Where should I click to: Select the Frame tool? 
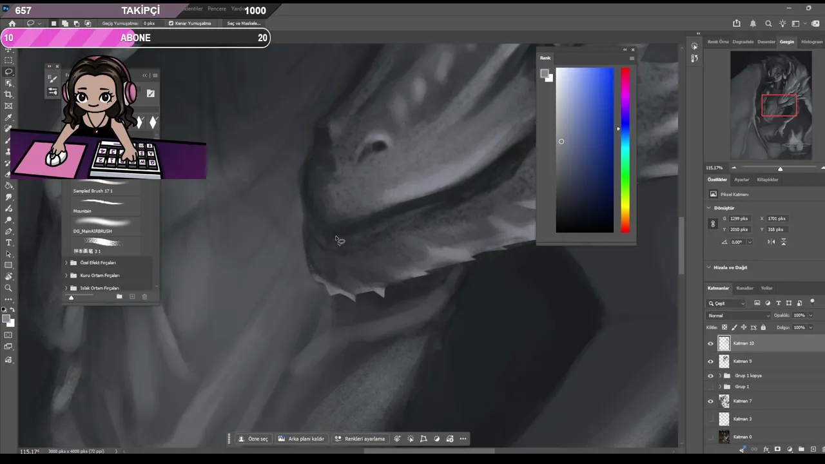tap(8, 106)
